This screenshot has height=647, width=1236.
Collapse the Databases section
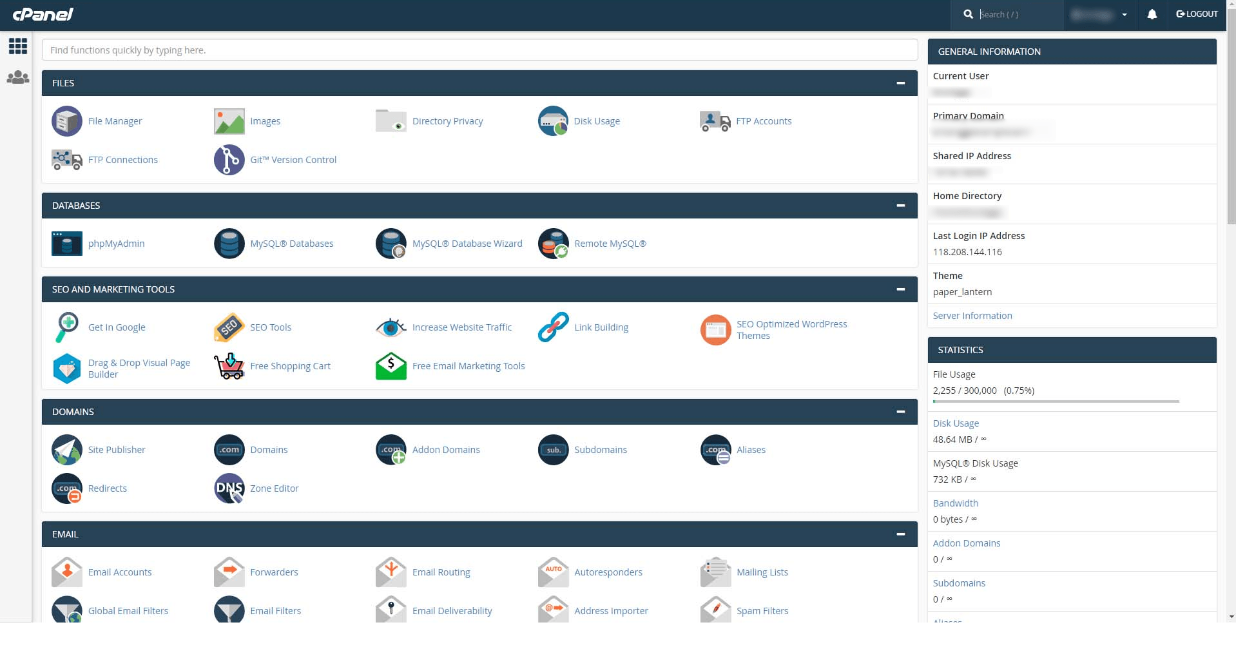point(901,206)
